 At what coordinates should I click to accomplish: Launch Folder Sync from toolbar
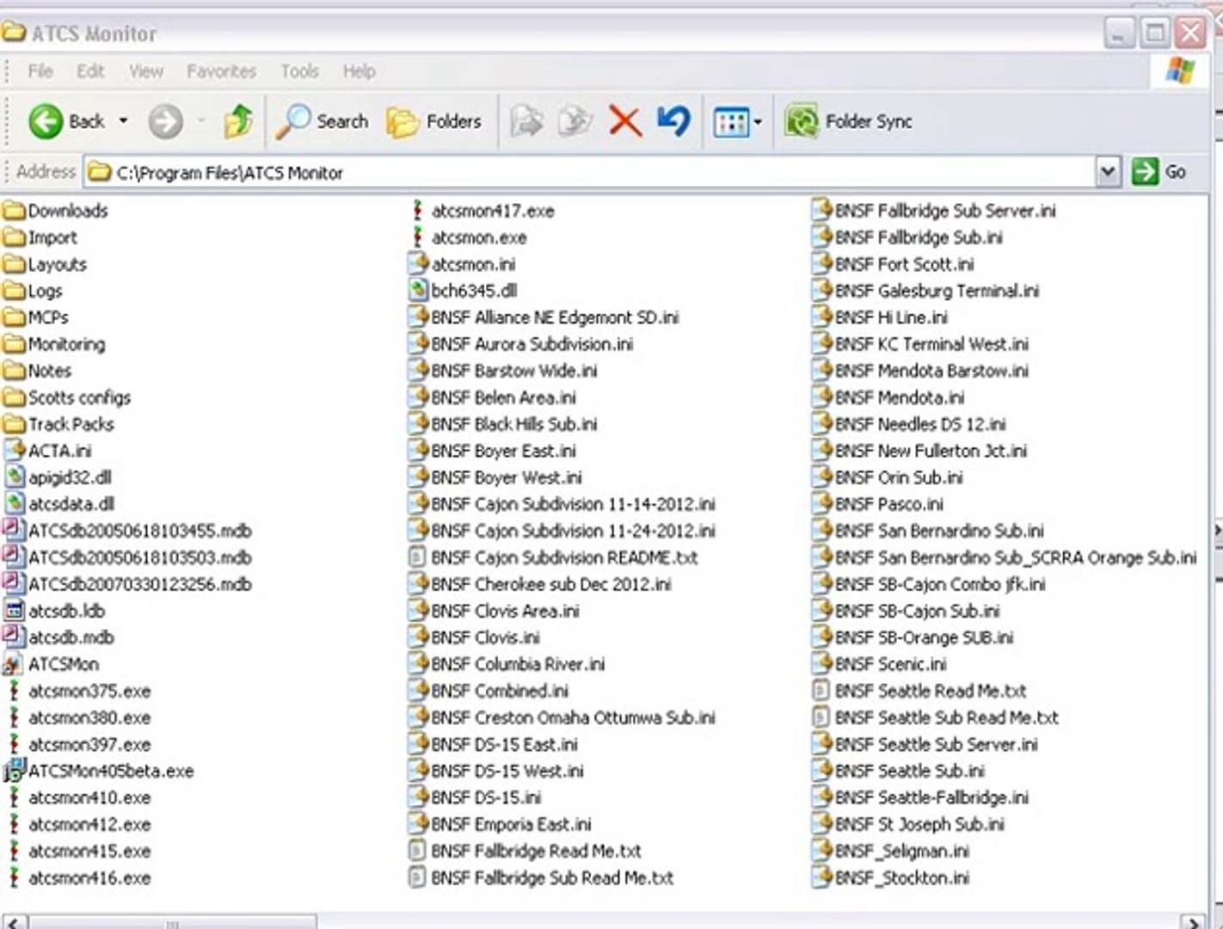848,121
